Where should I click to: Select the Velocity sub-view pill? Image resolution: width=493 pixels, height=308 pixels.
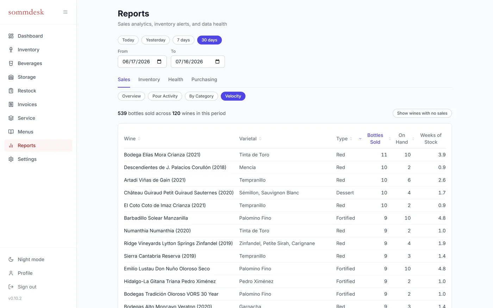click(x=233, y=96)
